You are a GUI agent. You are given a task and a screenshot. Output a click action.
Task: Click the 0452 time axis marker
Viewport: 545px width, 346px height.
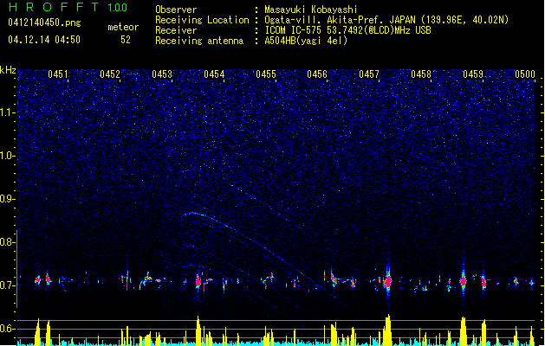coord(110,74)
